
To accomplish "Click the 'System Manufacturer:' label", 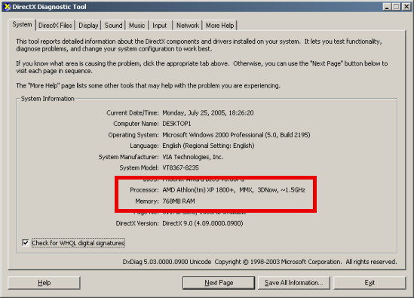I will click(129, 157).
